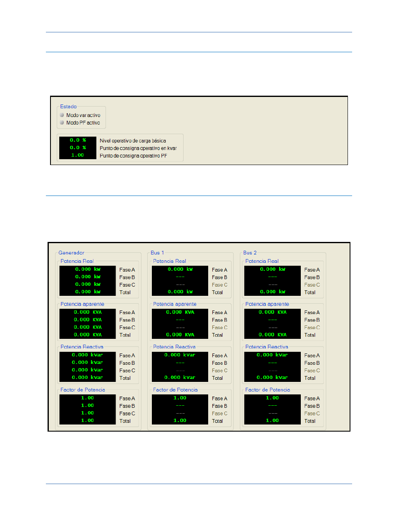Click Generador Potencia Real Total kW readout
The height and width of the screenshot is (516, 398).
coord(88,292)
